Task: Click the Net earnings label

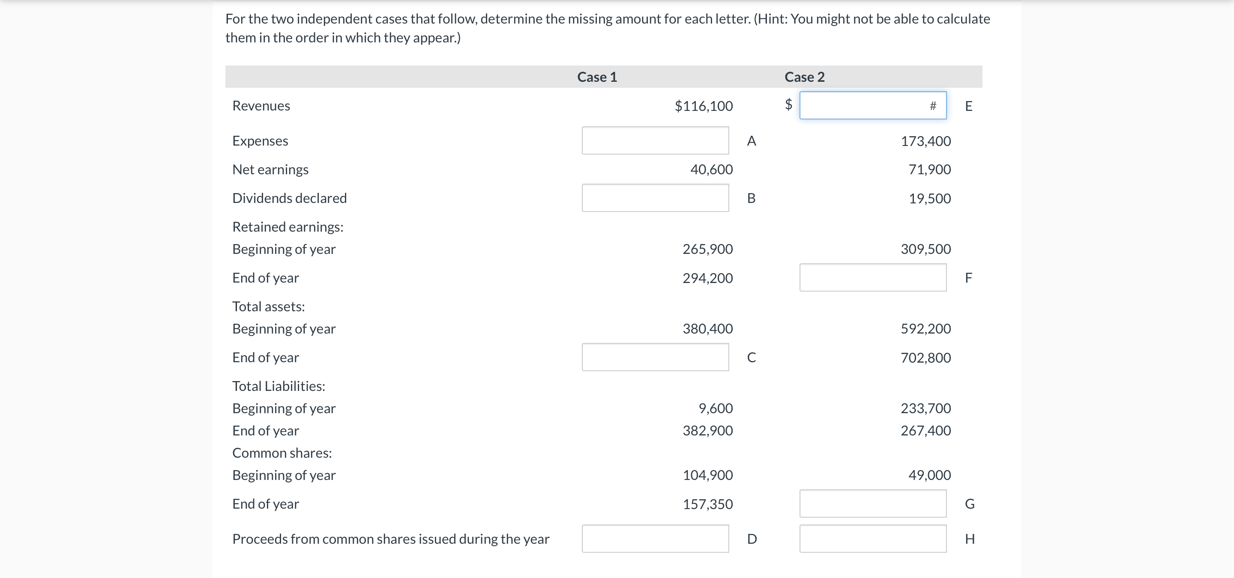Action: point(270,169)
